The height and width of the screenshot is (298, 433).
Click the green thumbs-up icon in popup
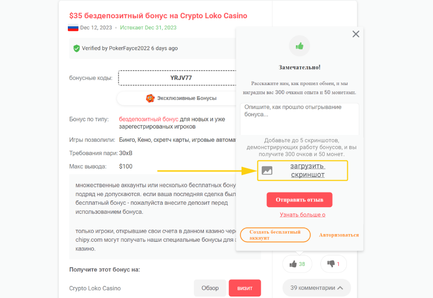299,46
